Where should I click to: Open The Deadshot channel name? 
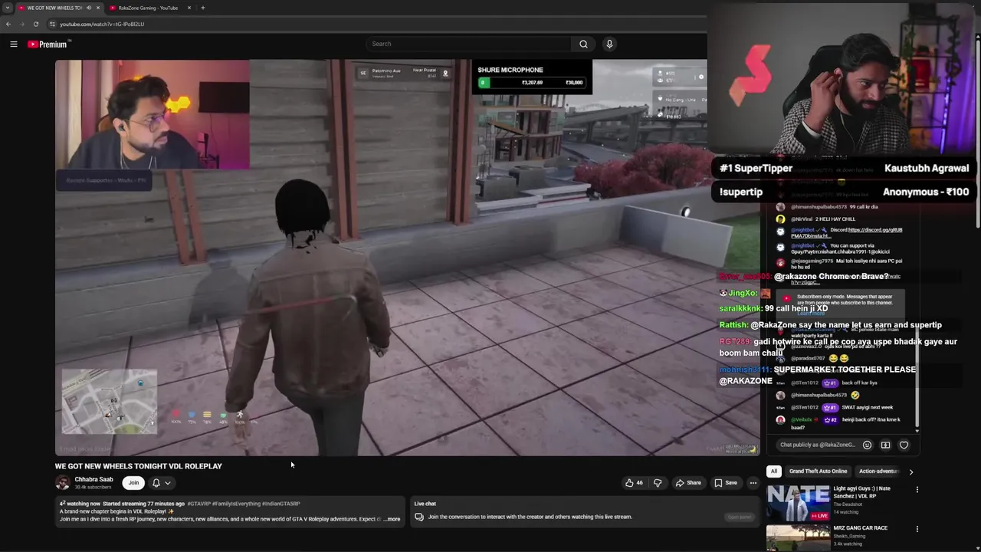pyautogui.click(x=848, y=504)
